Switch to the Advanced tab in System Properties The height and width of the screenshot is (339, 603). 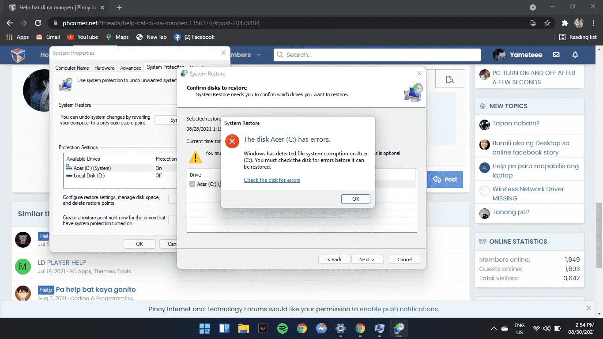click(131, 68)
